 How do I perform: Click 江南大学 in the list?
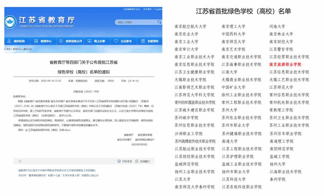[229, 72]
